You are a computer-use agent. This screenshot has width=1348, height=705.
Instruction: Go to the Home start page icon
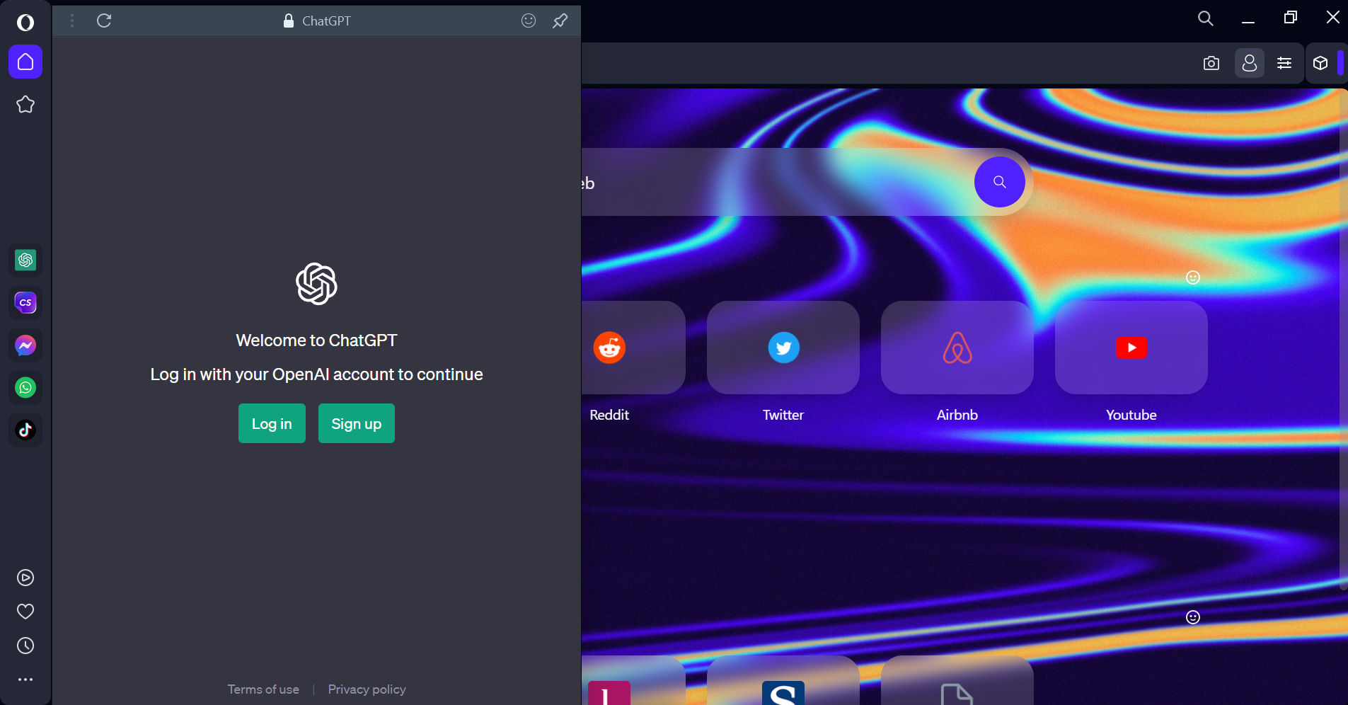click(x=25, y=62)
